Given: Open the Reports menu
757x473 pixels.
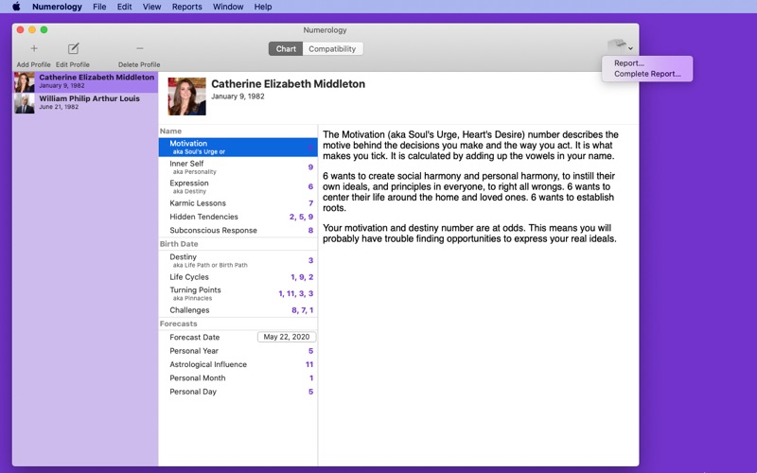Looking at the screenshot, I should [x=186, y=7].
